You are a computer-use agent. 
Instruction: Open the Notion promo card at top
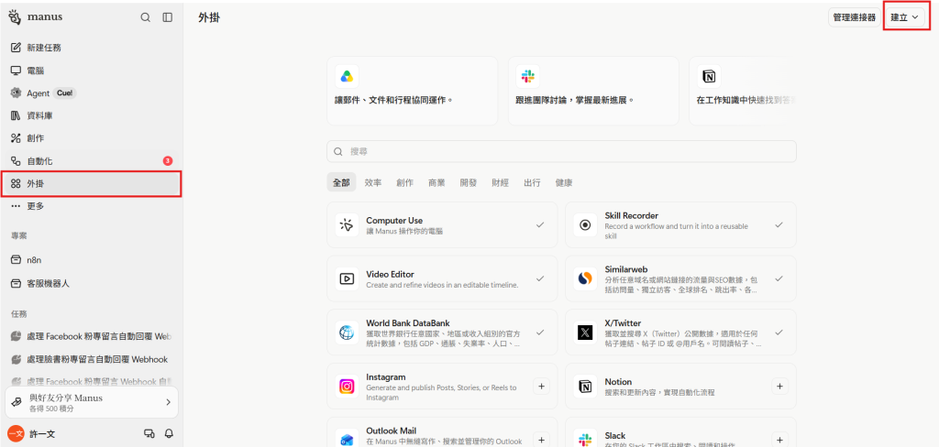click(743, 91)
